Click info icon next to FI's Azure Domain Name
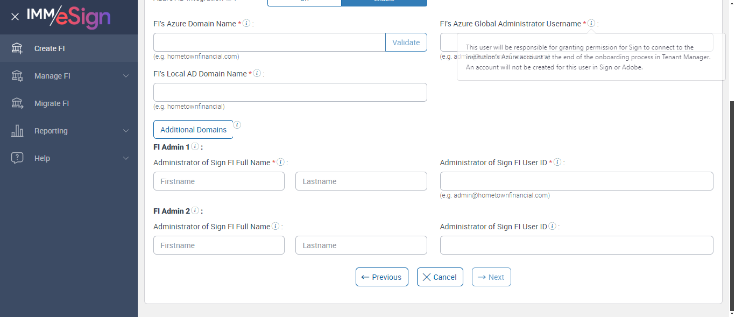Image resolution: width=735 pixels, height=317 pixels. (246, 23)
